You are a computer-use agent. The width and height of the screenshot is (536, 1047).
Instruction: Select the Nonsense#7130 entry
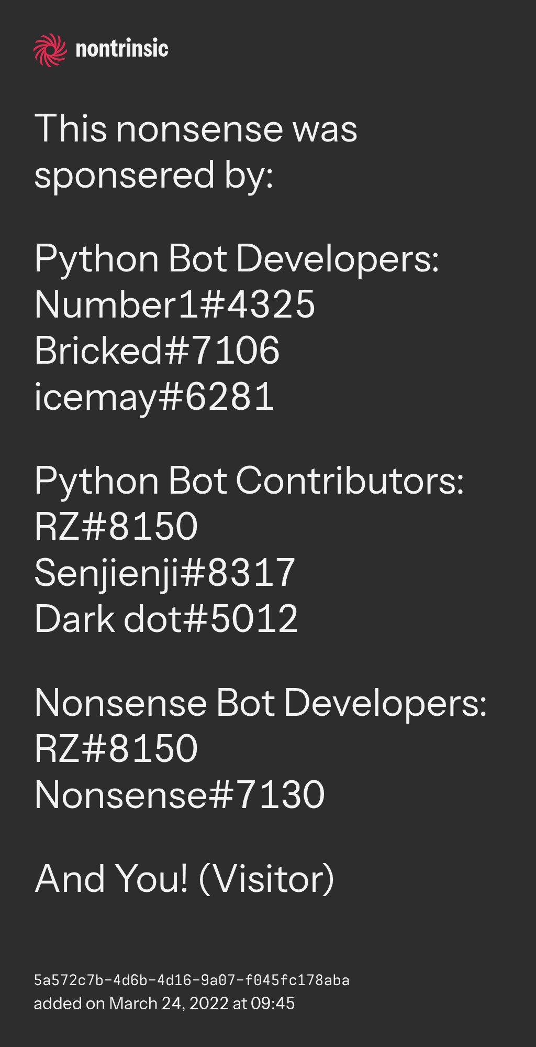180,794
